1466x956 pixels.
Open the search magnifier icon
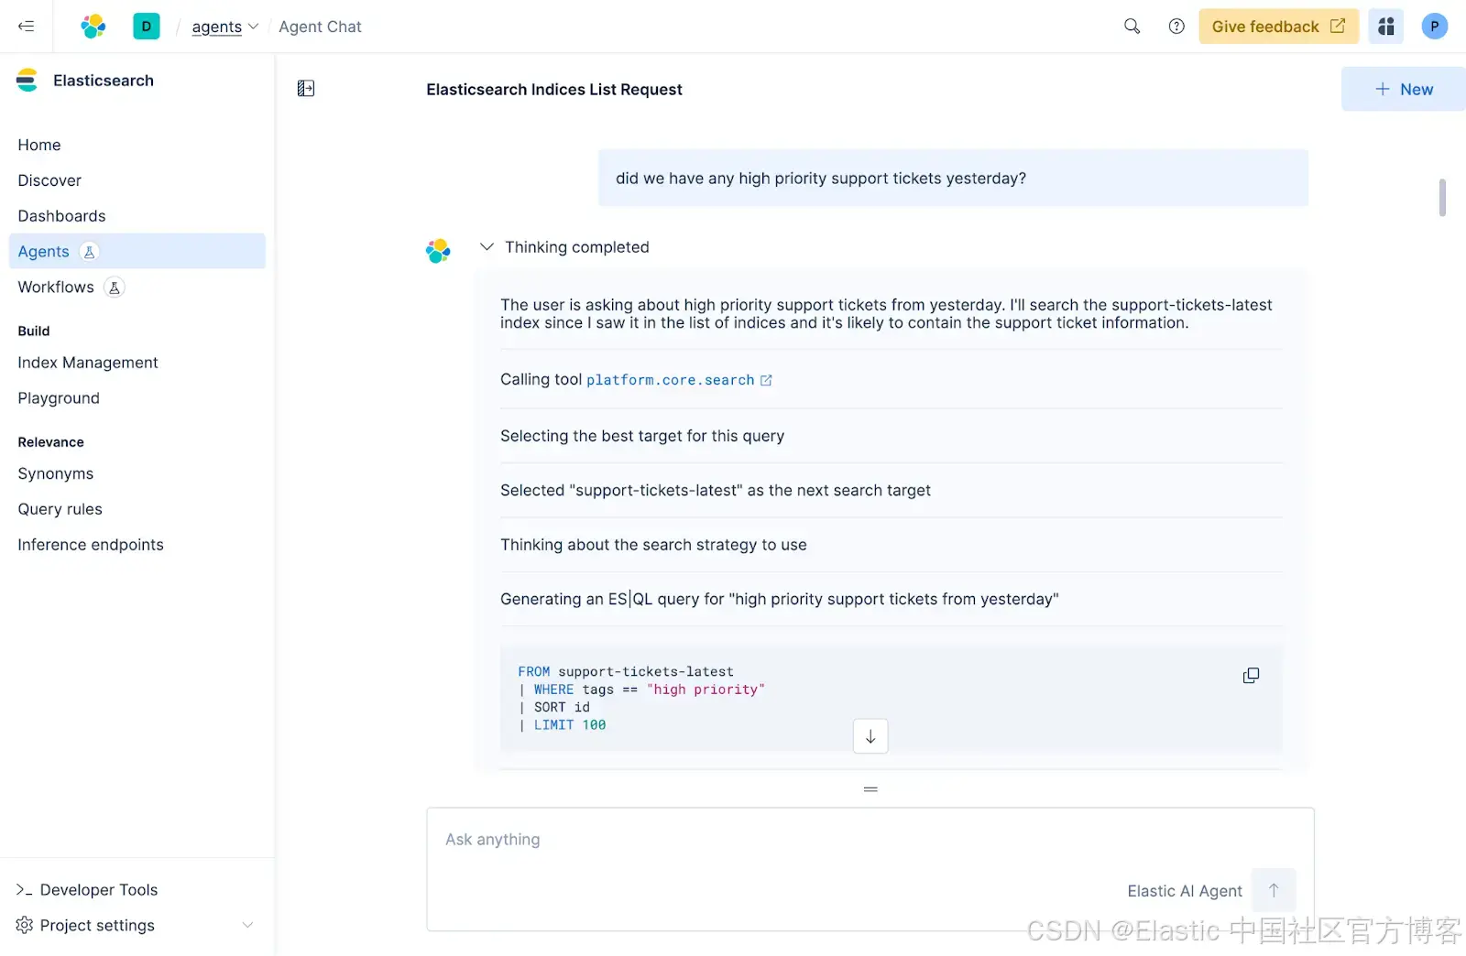coord(1132,27)
